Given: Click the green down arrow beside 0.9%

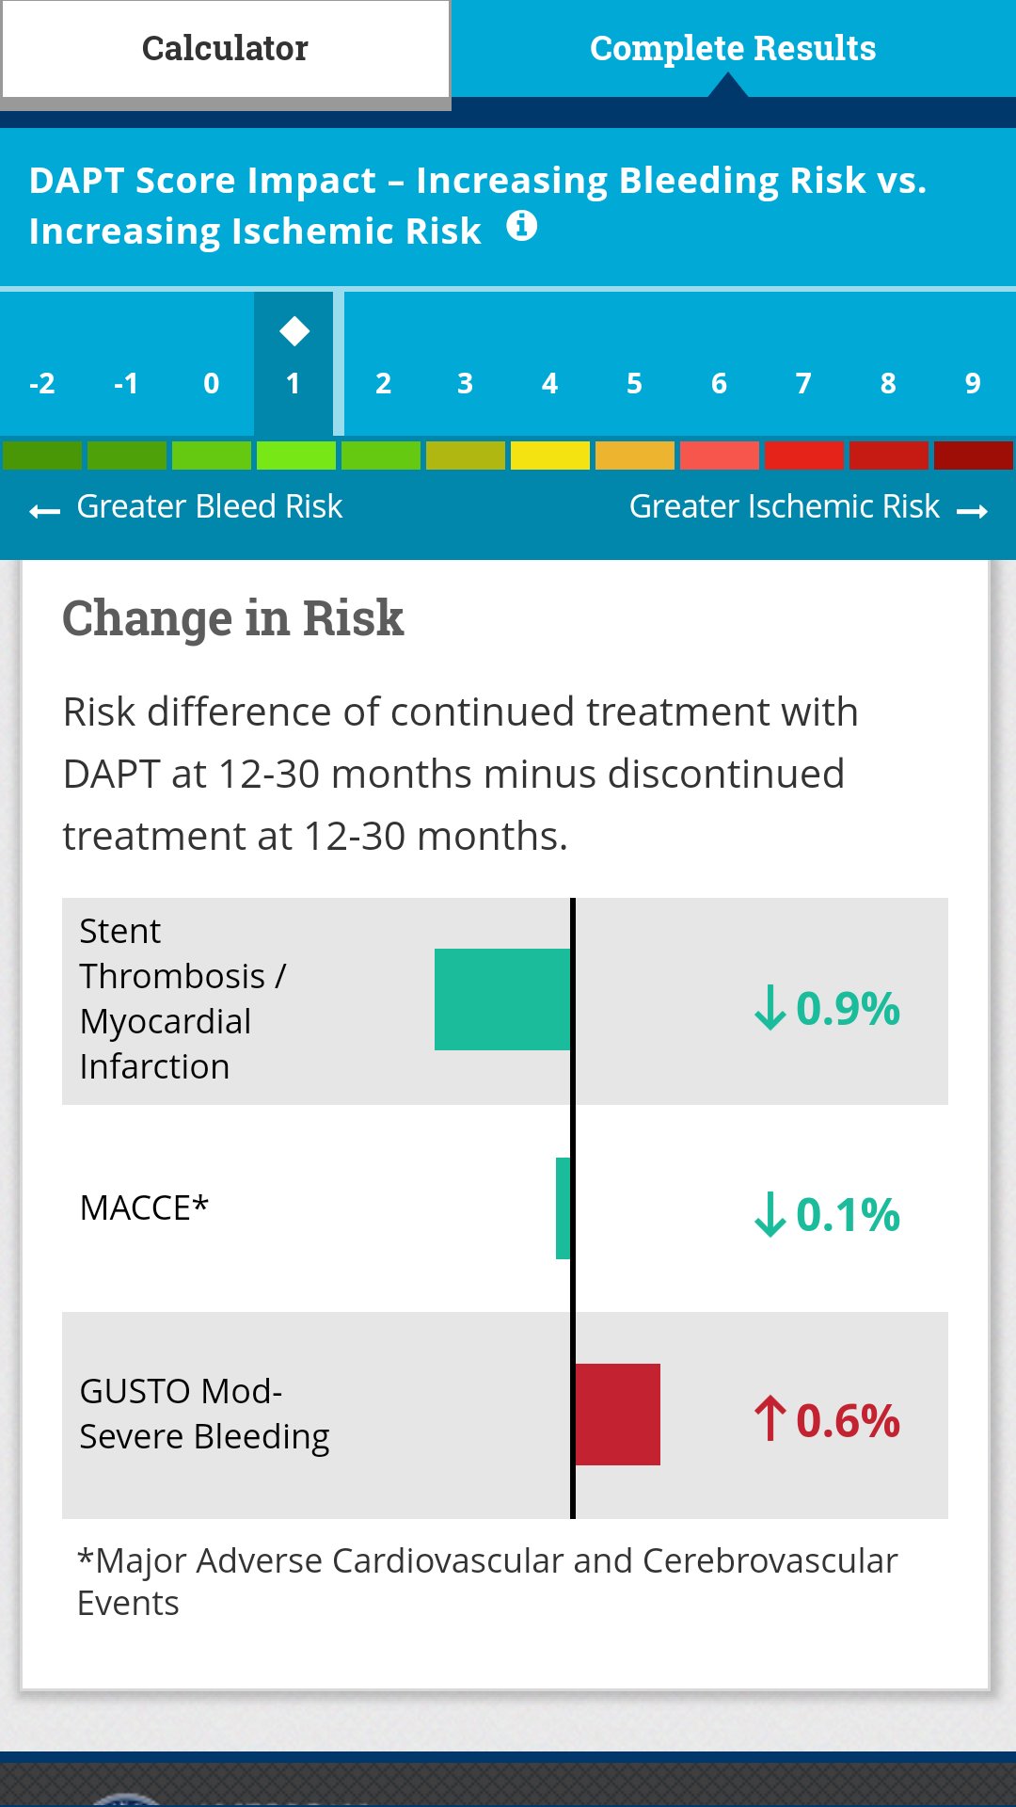Looking at the screenshot, I should tap(770, 1008).
